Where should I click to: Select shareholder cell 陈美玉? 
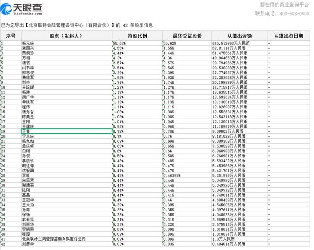[67, 117]
